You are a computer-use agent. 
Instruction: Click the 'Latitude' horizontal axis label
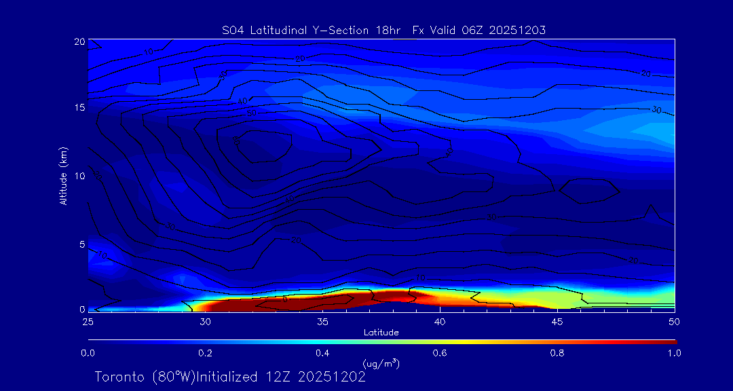pyautogui.click(x=381, y=333)
